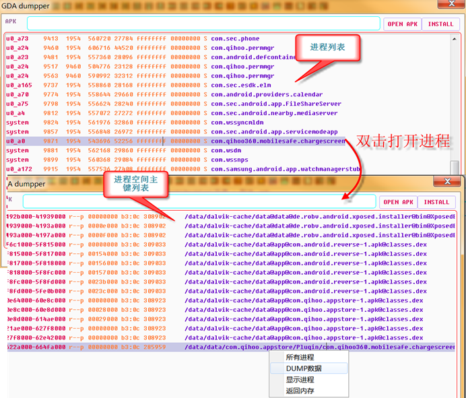Select com.qihoo.permmgr row with PID 9460
This screenshot has width=466, height=398.
[x=228, y=48]
